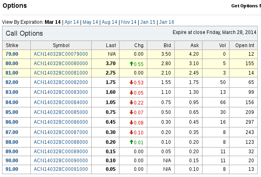Open symbol ACN140328C00079000

point(61,54)
